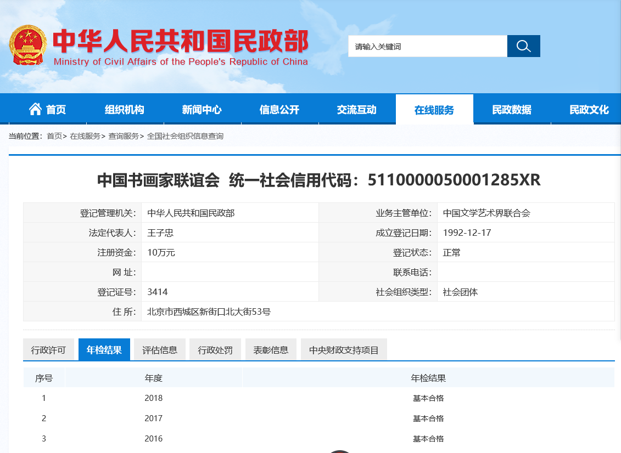Click the 年度 column header
The width and height of the screenshot is (621, 453).
[x=154, y=378]
